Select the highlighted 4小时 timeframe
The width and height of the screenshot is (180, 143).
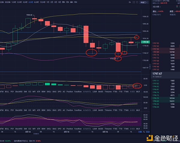click(31, 2)
